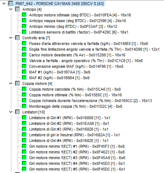Select Limitatore di giri in Neutral entry

point(74,135)
